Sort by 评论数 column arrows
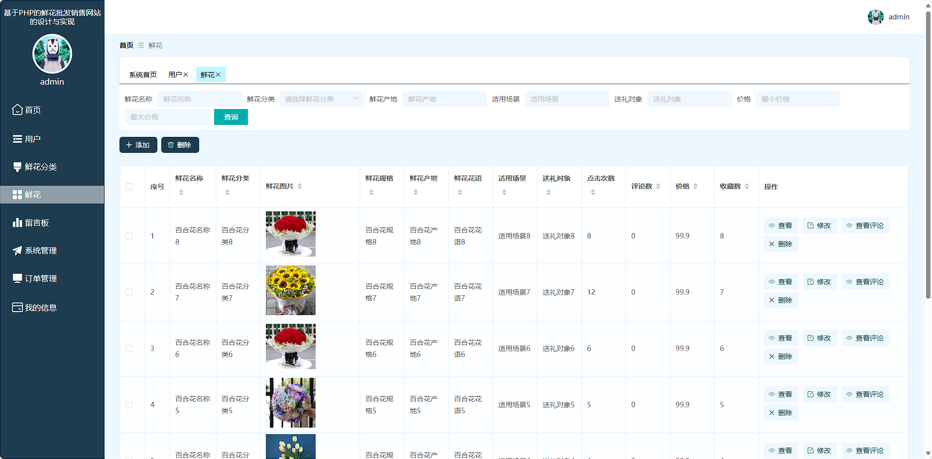The width and height of the screenshot is (932, 459). [x=658, y=186]
